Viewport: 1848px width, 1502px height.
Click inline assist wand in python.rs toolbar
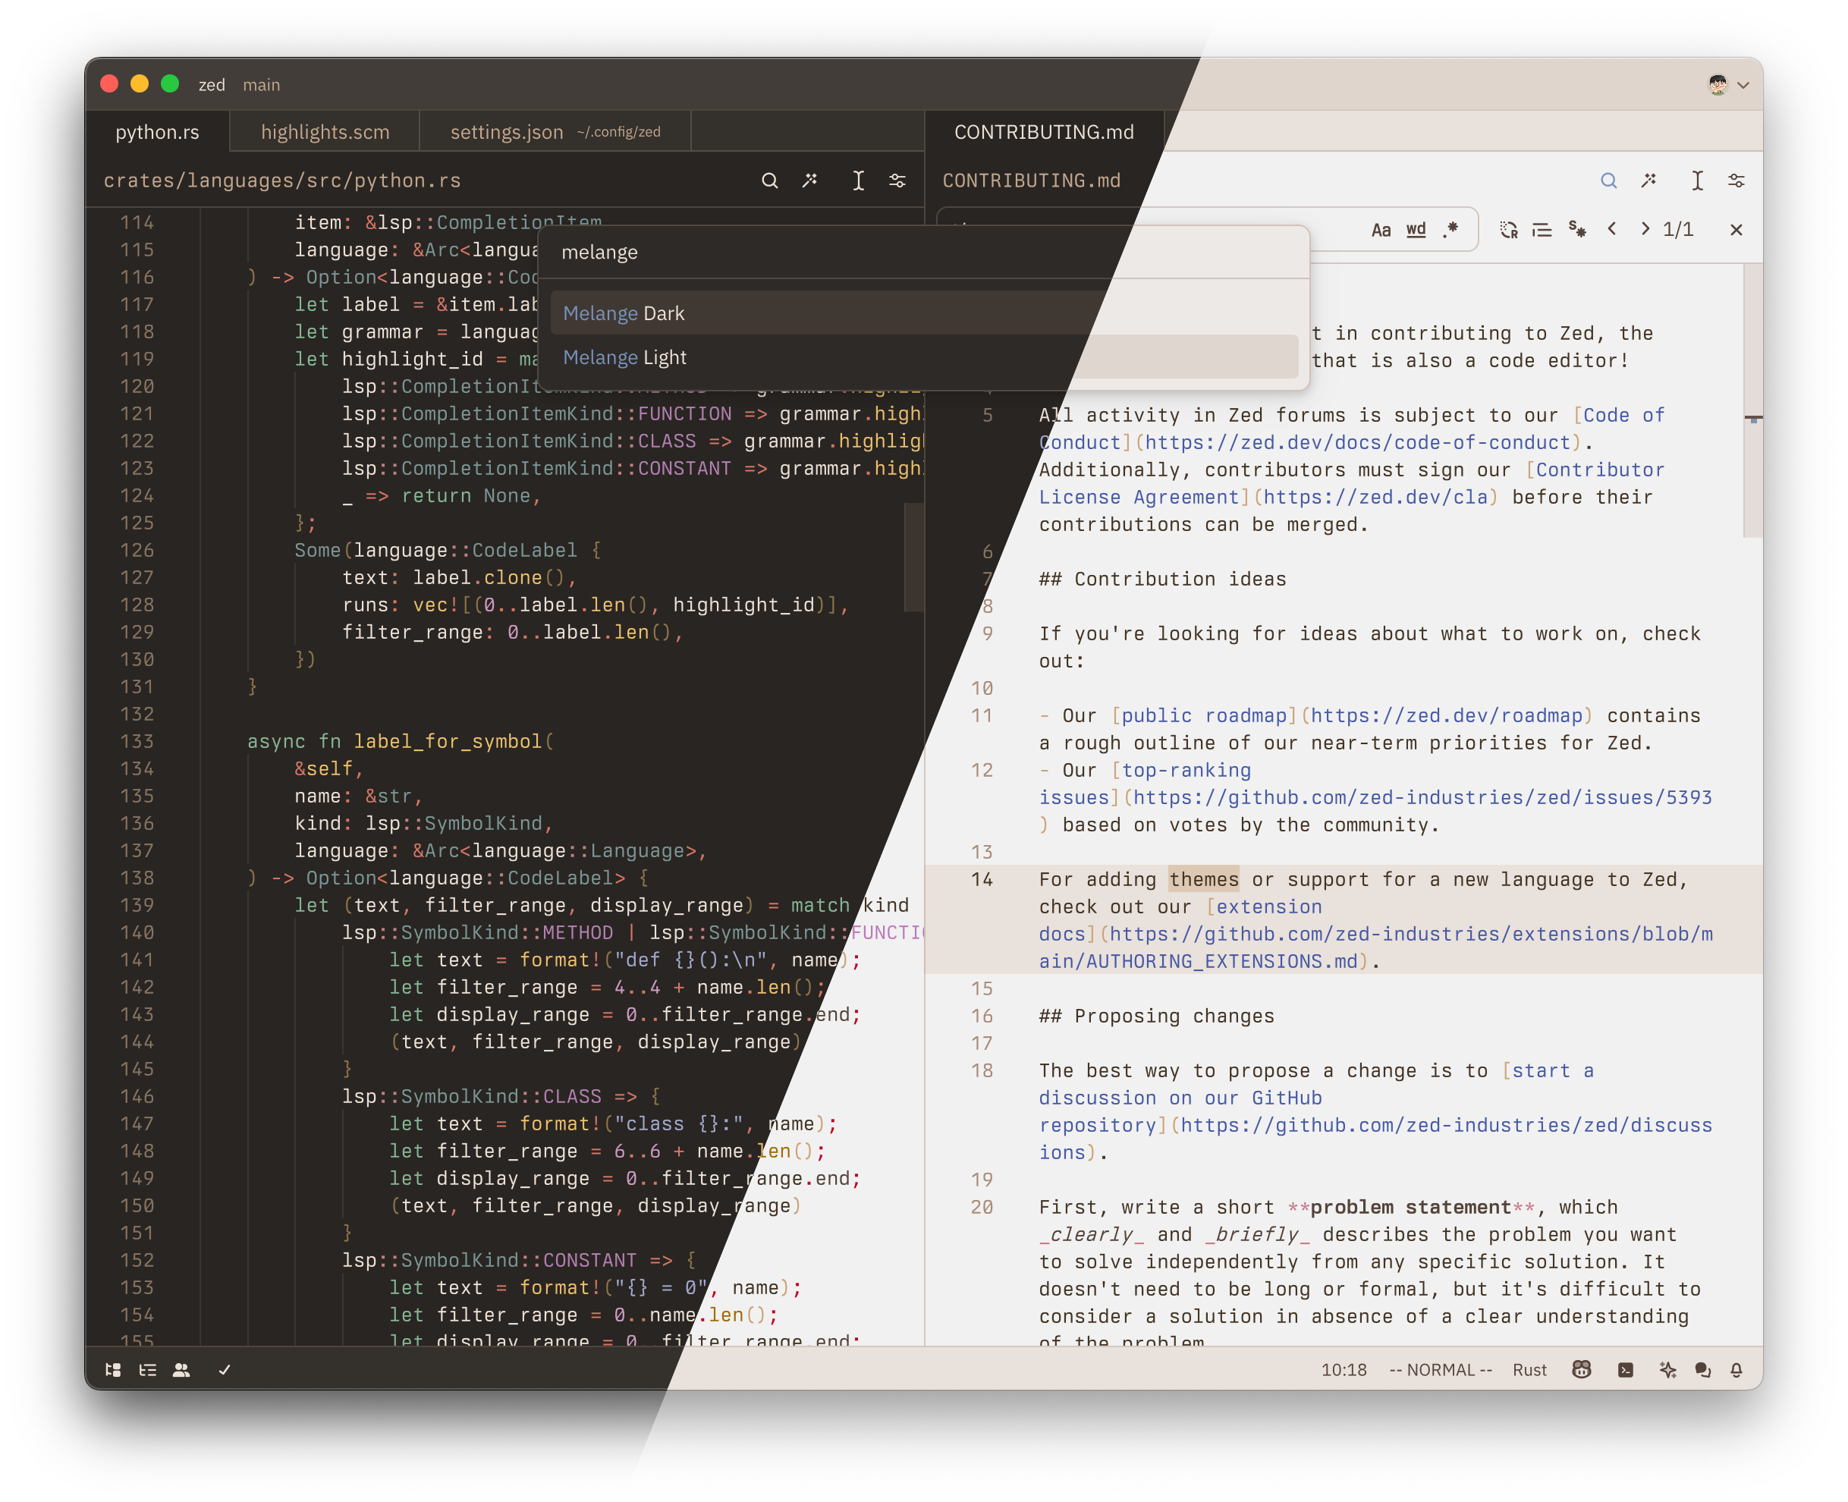811,180
